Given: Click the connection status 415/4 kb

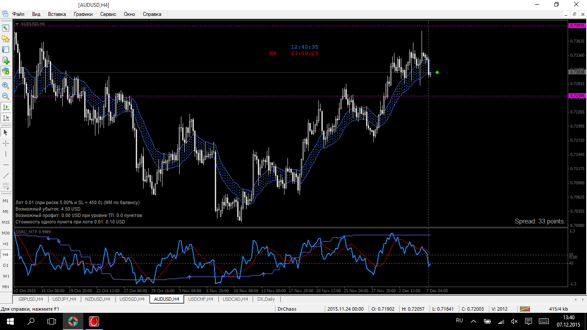Looking at the screenshot, I should [x=559, y=309].
